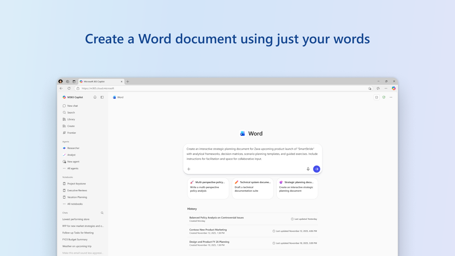Viewport: 455px width, 256px height.
Task: Open the browser favorites list
Action: click(x=378, y=88)
